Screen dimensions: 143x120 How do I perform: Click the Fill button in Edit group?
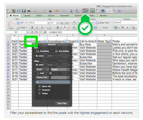click(x=22, y=23)
